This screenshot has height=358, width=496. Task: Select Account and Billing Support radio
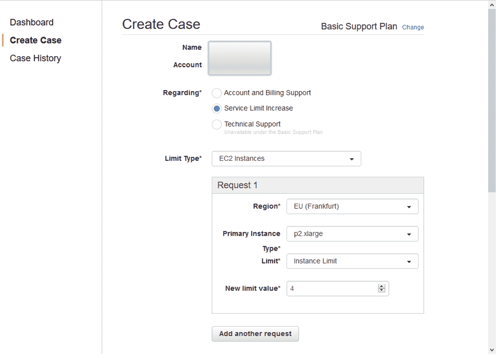pyautogui.click(x=217, y=93)
